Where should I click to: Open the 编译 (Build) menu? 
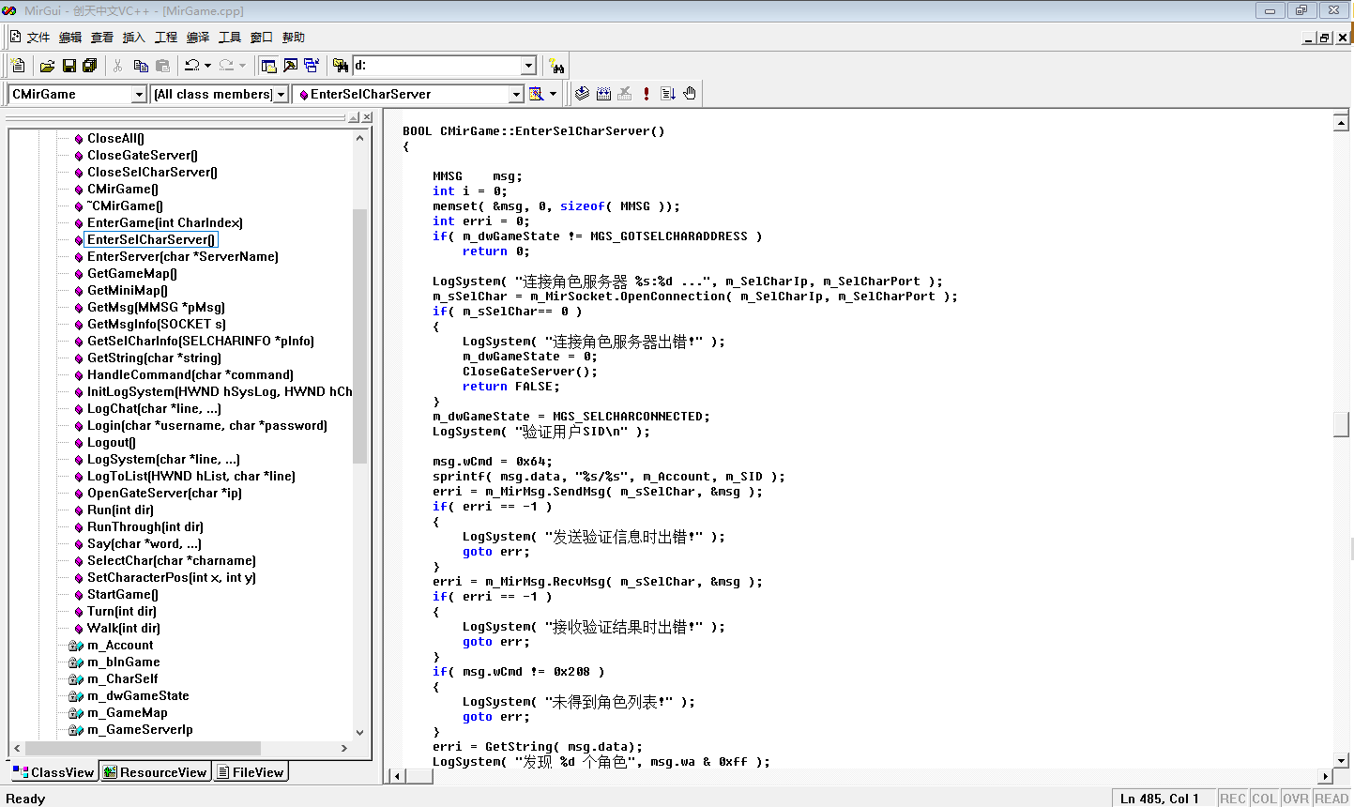pyautogui.click(x=198, y=38)
